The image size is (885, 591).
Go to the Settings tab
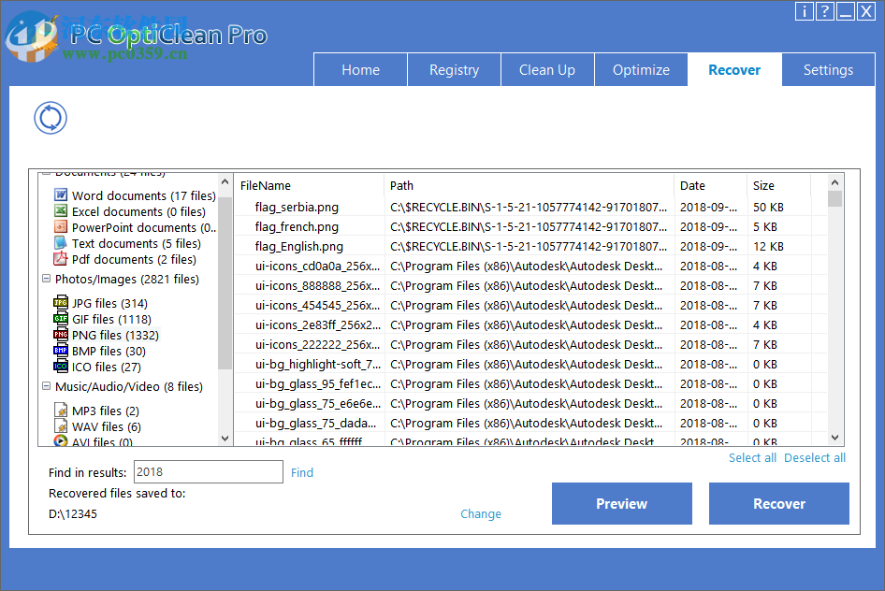pyautogui.click(x=828, y=70)
